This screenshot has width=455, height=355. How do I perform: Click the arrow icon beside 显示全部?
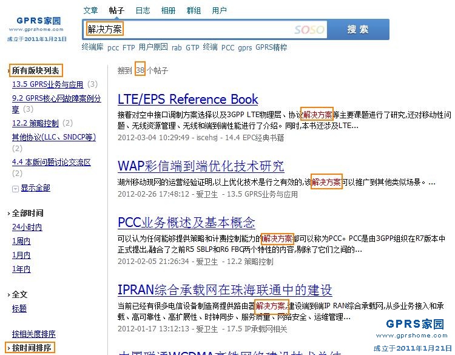(15, 189)
